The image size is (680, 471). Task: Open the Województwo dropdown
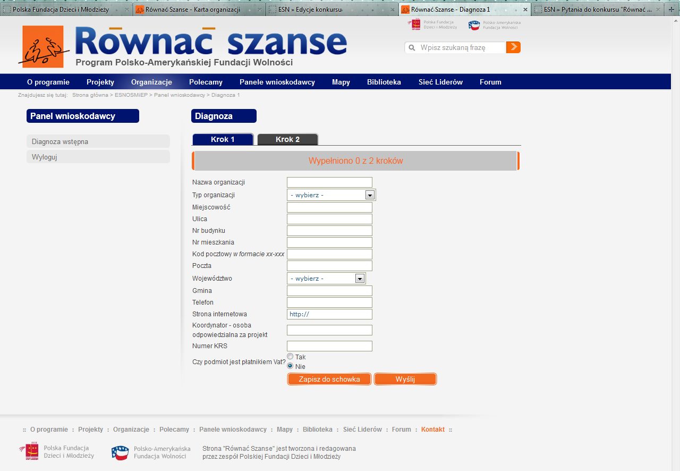[326, 279]
